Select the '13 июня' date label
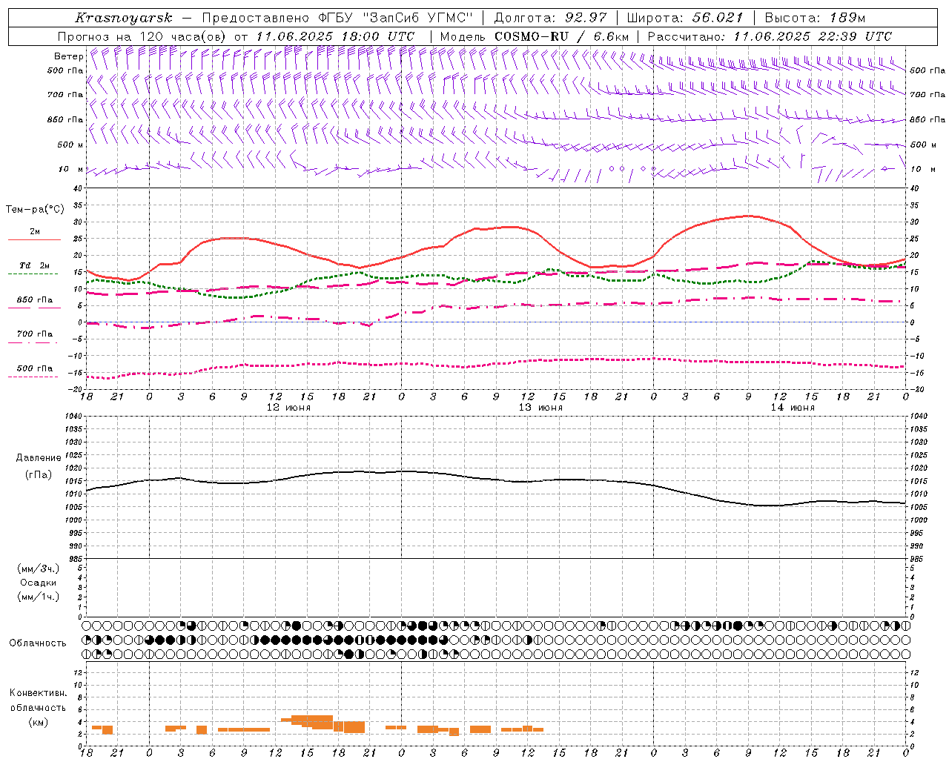 coord(540,408)
